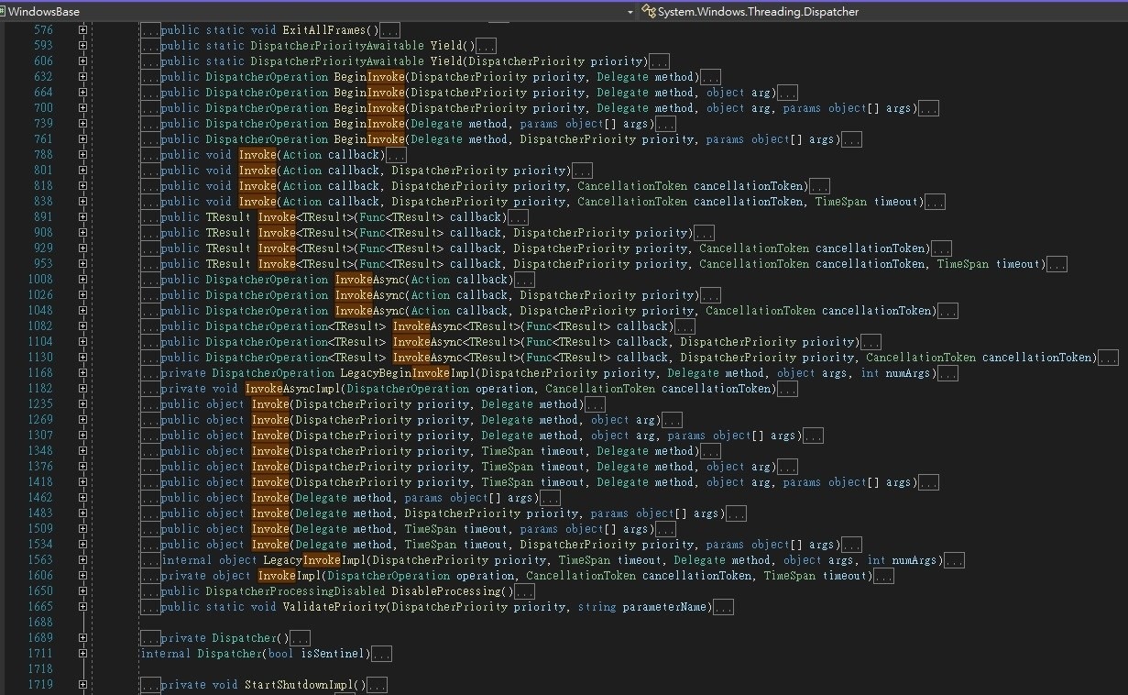1128x695 pixels.
Task: Expand LegacyBeginInvokeImpl on line 1168
Action: 82,373
